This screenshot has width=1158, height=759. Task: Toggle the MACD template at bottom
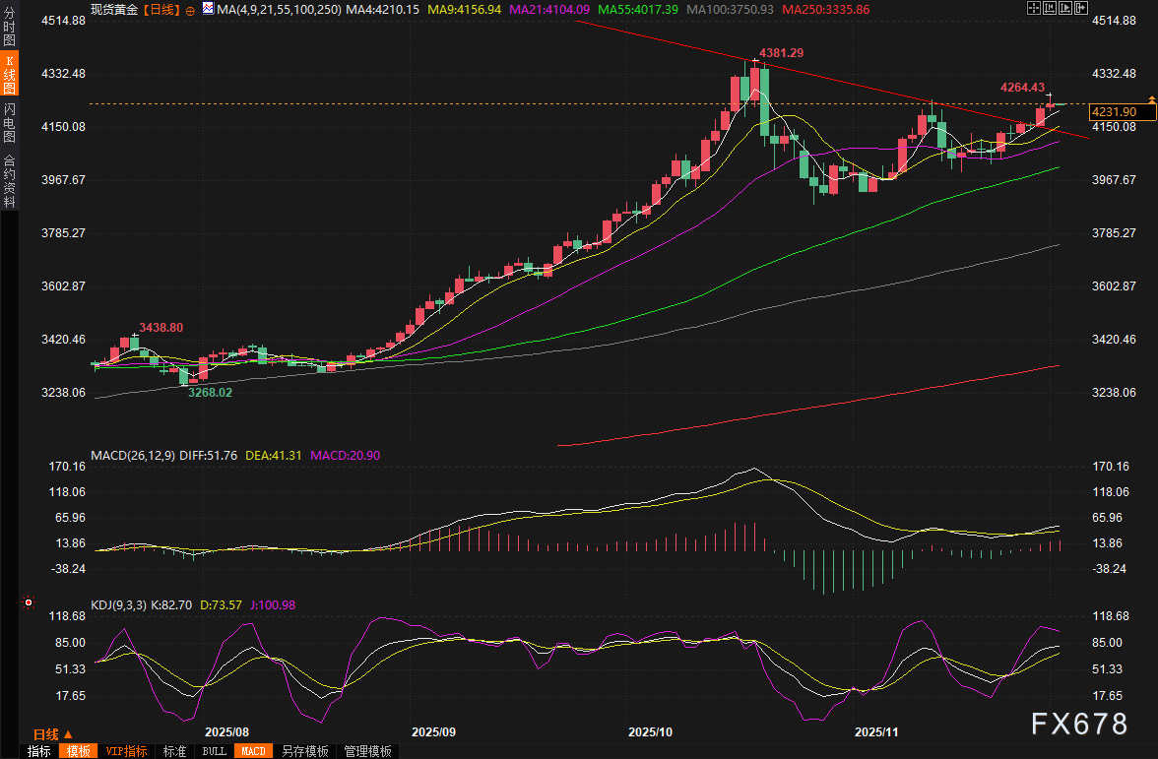[x=253, y=751]
